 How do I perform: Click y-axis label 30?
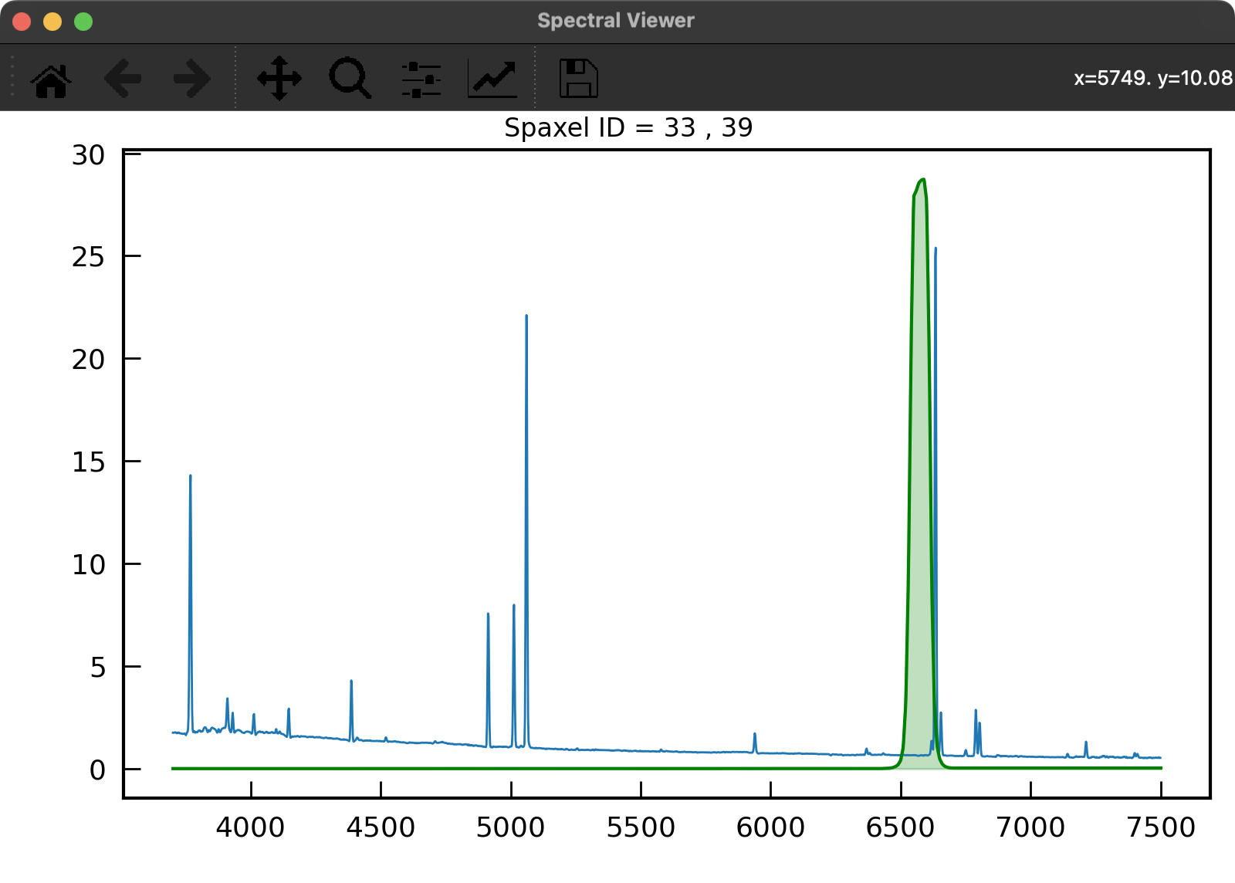[x=88, y=155]
